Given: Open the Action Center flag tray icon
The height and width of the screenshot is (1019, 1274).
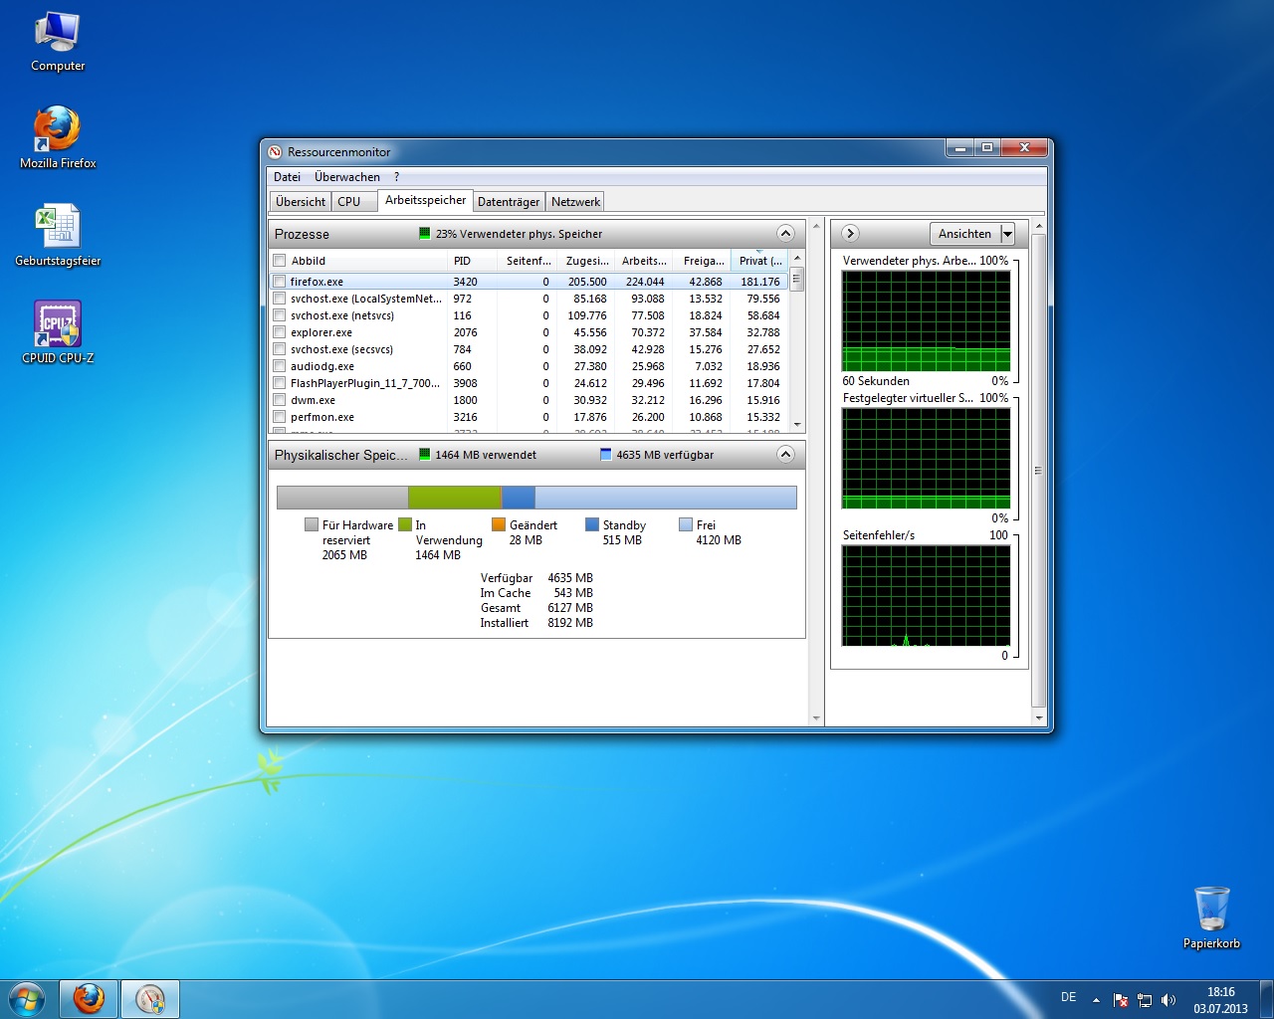Looking at the screenshot, I should pyautogui.click(x=1121, y=1000).
